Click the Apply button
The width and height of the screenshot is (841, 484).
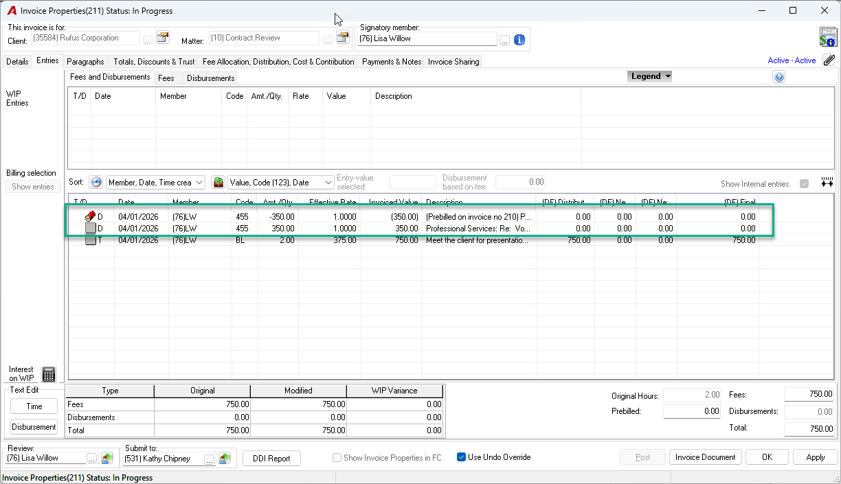(x=815, y=457)
